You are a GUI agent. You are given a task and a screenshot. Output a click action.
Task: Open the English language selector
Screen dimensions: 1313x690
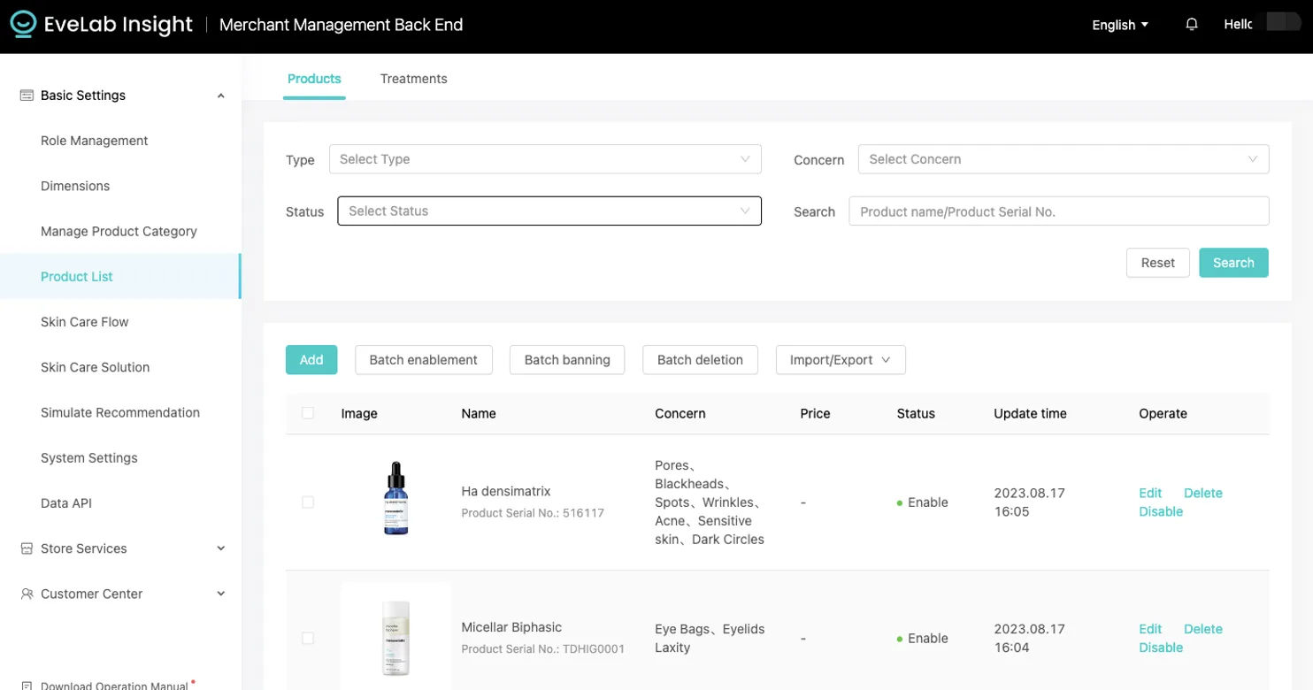[x=1120, y=25]
